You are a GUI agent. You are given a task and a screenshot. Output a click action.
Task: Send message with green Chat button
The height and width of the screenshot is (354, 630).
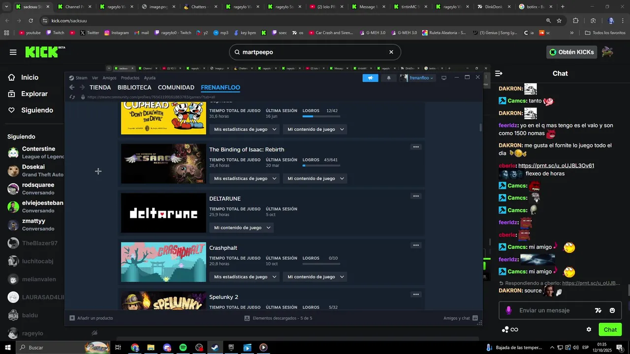[x=610, y=329]
